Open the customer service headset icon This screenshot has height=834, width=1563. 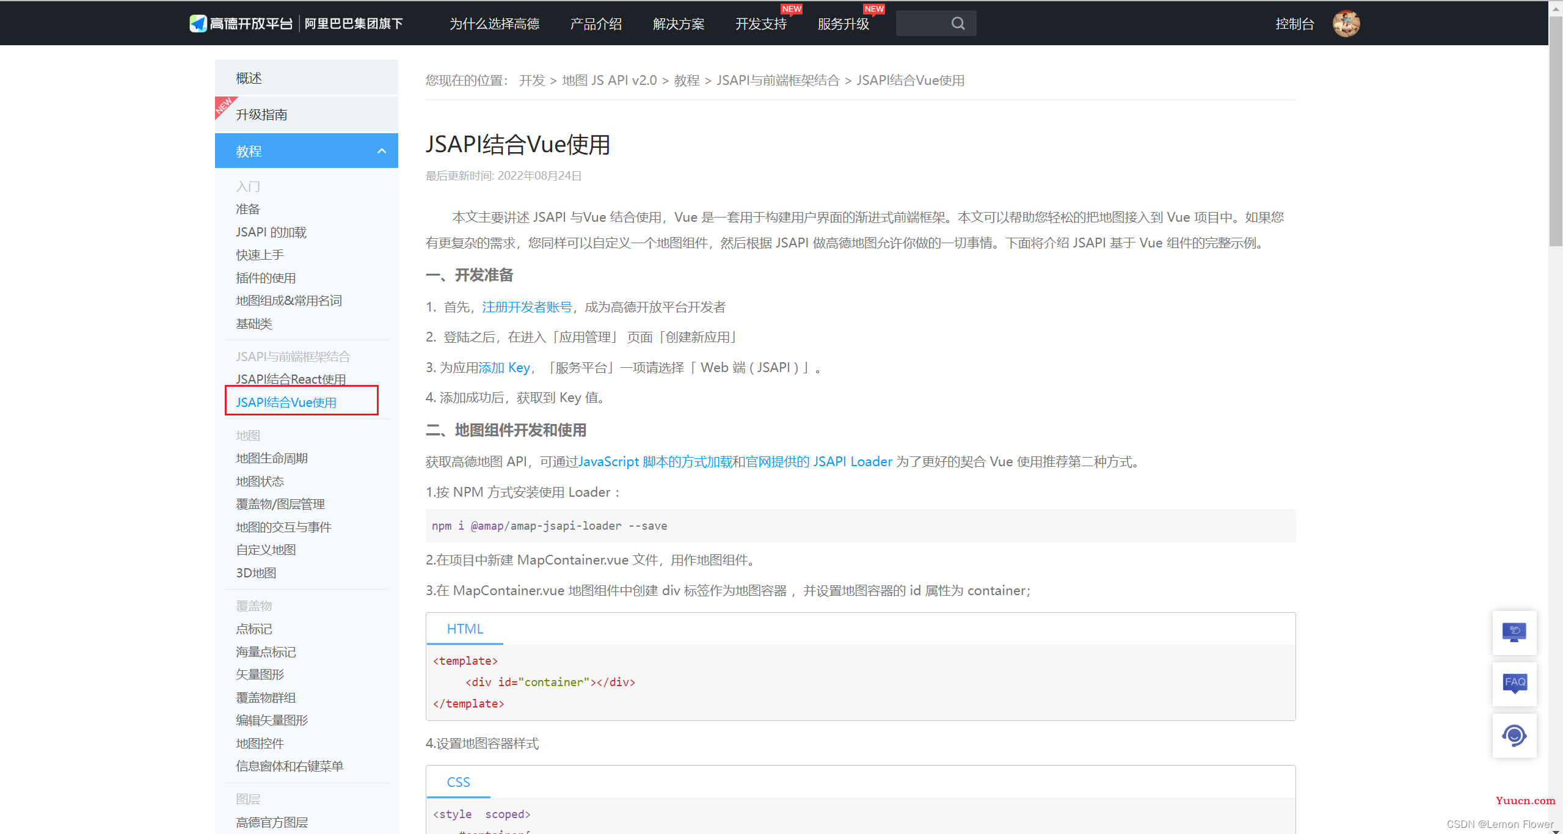1514,736
